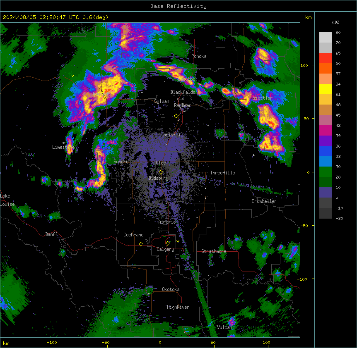Select the Banff city label

click(51, 234)
